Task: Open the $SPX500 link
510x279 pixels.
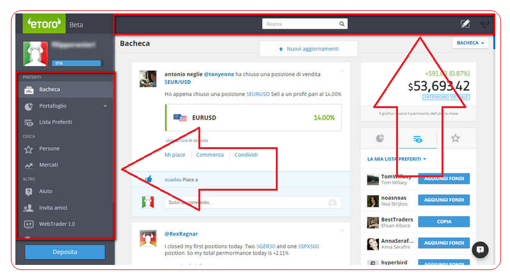Action: [308, 246]
